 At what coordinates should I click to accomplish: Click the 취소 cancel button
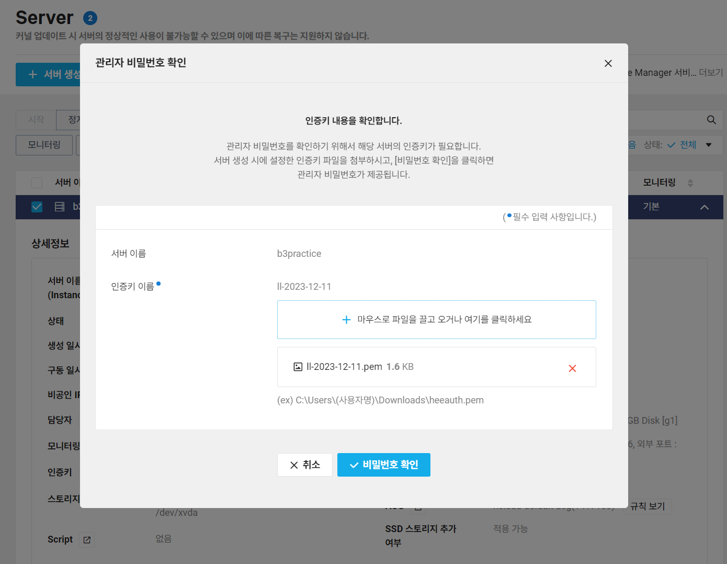pos(305,465)
